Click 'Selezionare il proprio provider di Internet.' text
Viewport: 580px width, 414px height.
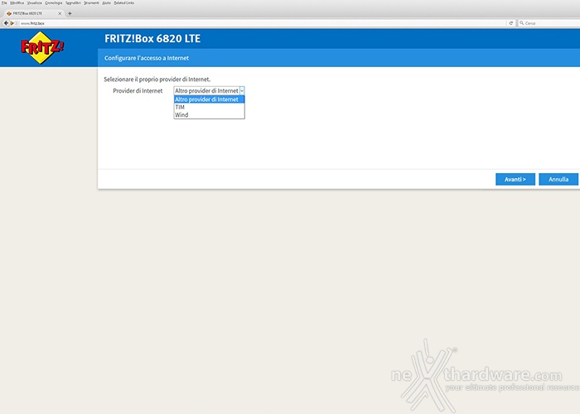[x=157, y=79]
